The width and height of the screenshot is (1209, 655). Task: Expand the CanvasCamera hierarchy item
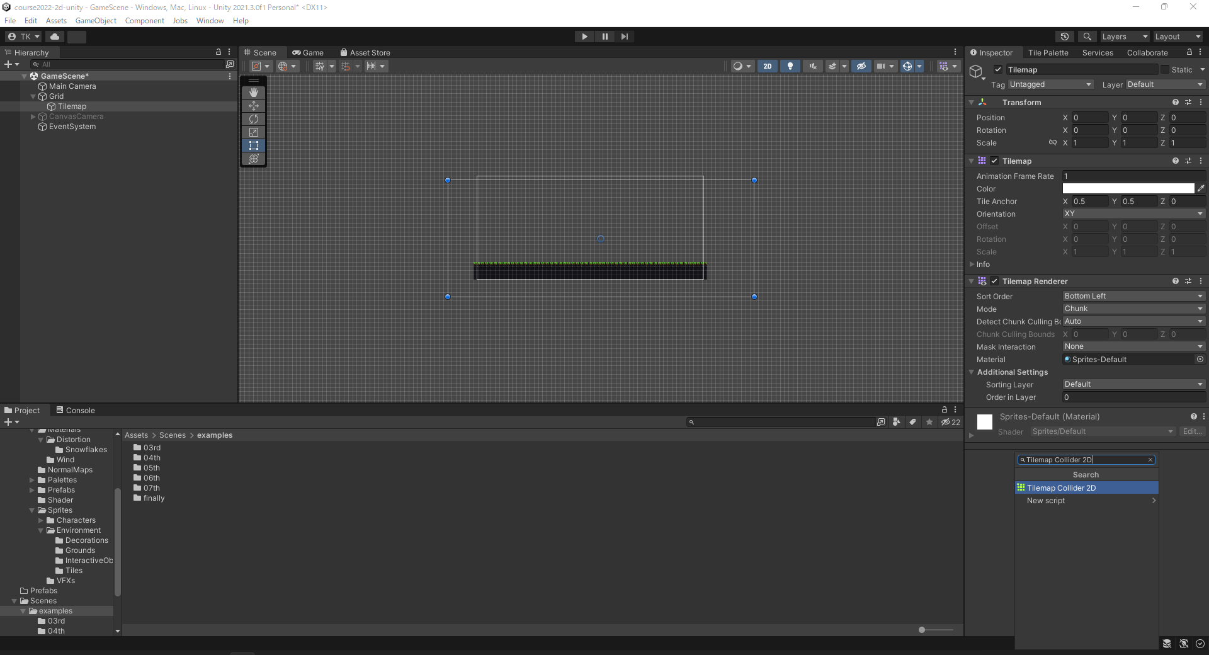coord(33,117)
